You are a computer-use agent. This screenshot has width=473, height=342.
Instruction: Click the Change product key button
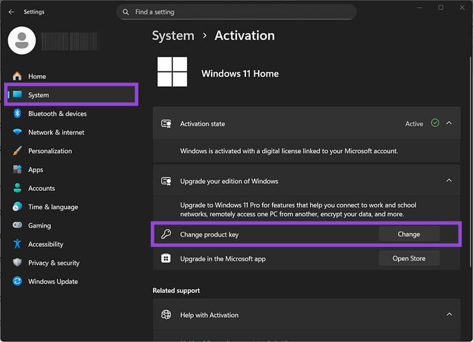409,234
